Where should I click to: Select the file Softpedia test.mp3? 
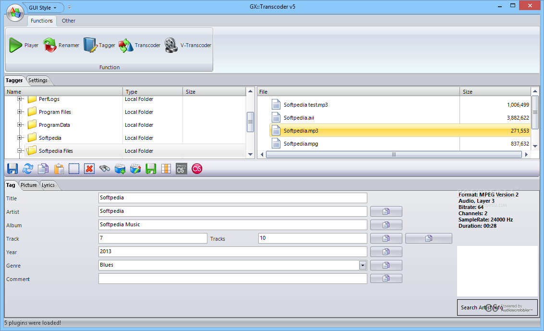400,105
